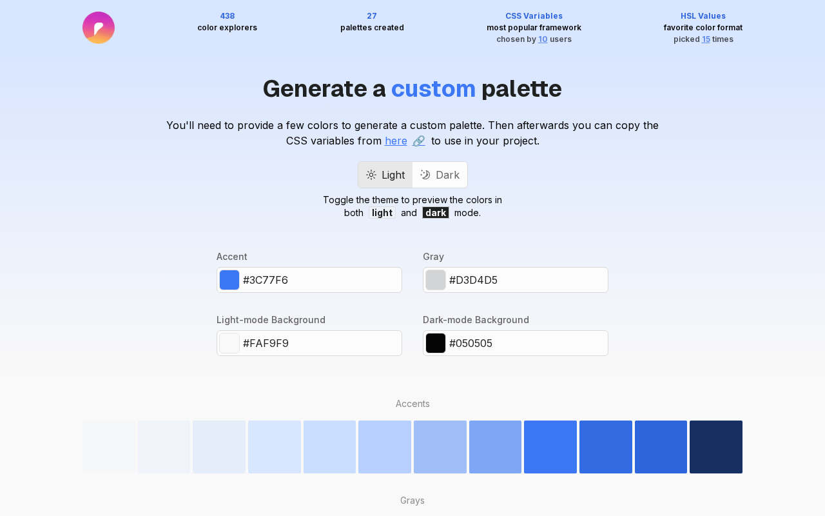Click the '27' palettes created stat
Screen dimensions: 825x516
[372, 16]
